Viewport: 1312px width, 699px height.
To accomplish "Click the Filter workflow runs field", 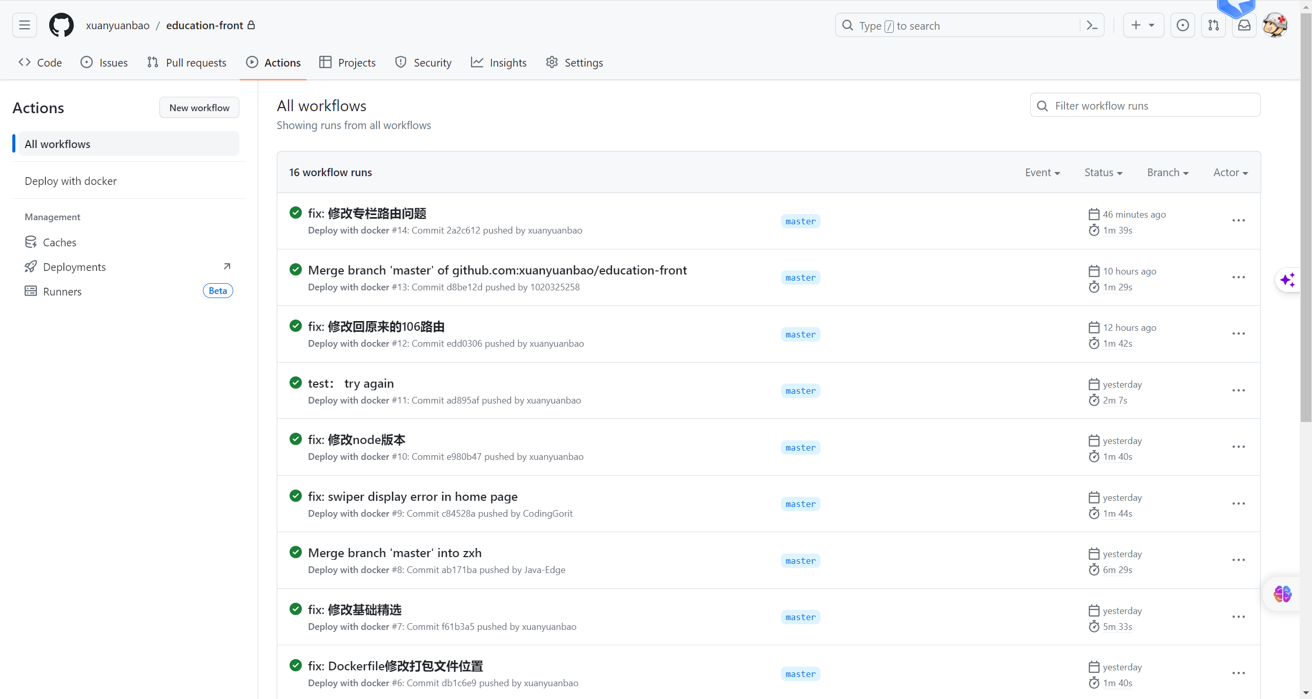I will click(1145, 105).
